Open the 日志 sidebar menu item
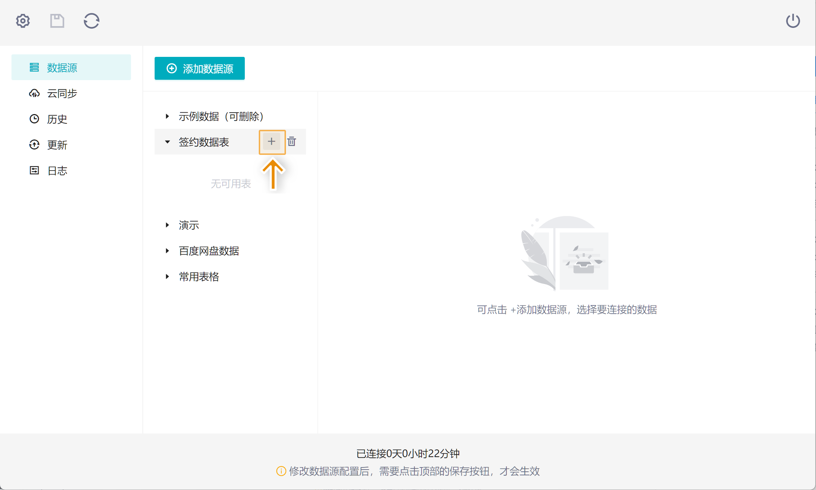Viewport: 816px width, 490px height. [x=57, y=171]
